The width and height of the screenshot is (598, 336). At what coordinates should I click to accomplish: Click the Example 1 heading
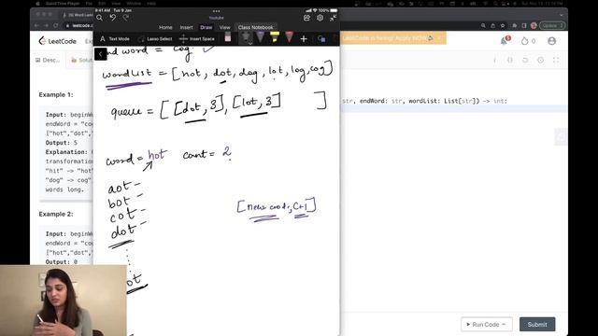click(56, 95)
